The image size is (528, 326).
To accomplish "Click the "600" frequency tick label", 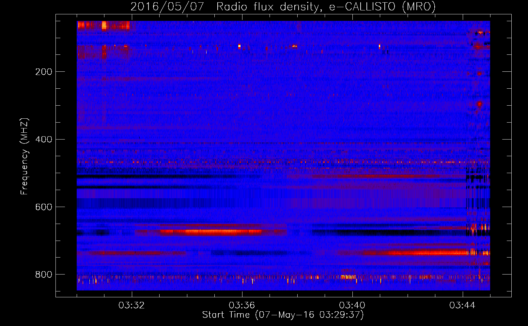I will (44, 207).
